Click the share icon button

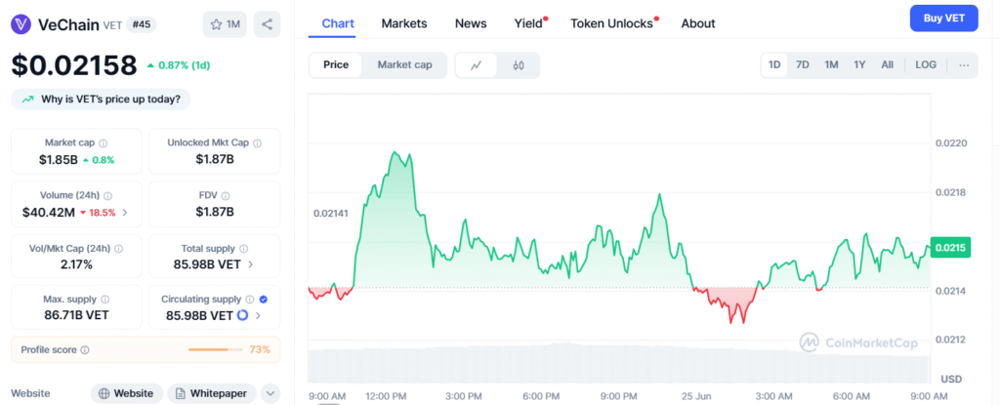pos(267,24)
